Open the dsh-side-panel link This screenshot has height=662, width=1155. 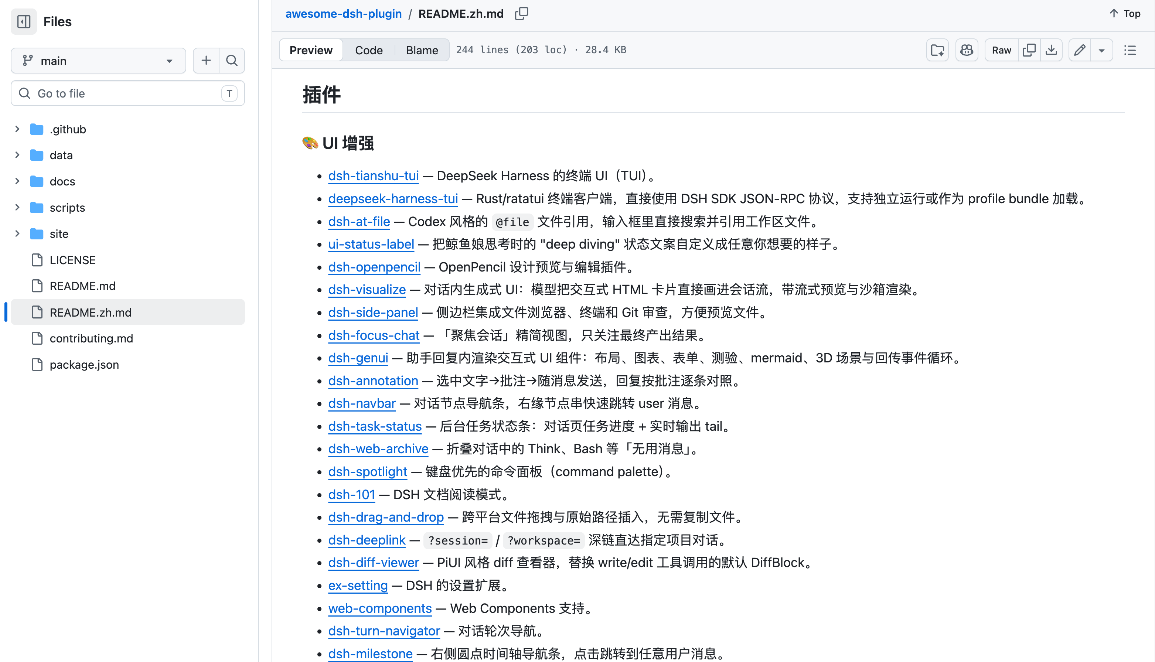point(373,313)
